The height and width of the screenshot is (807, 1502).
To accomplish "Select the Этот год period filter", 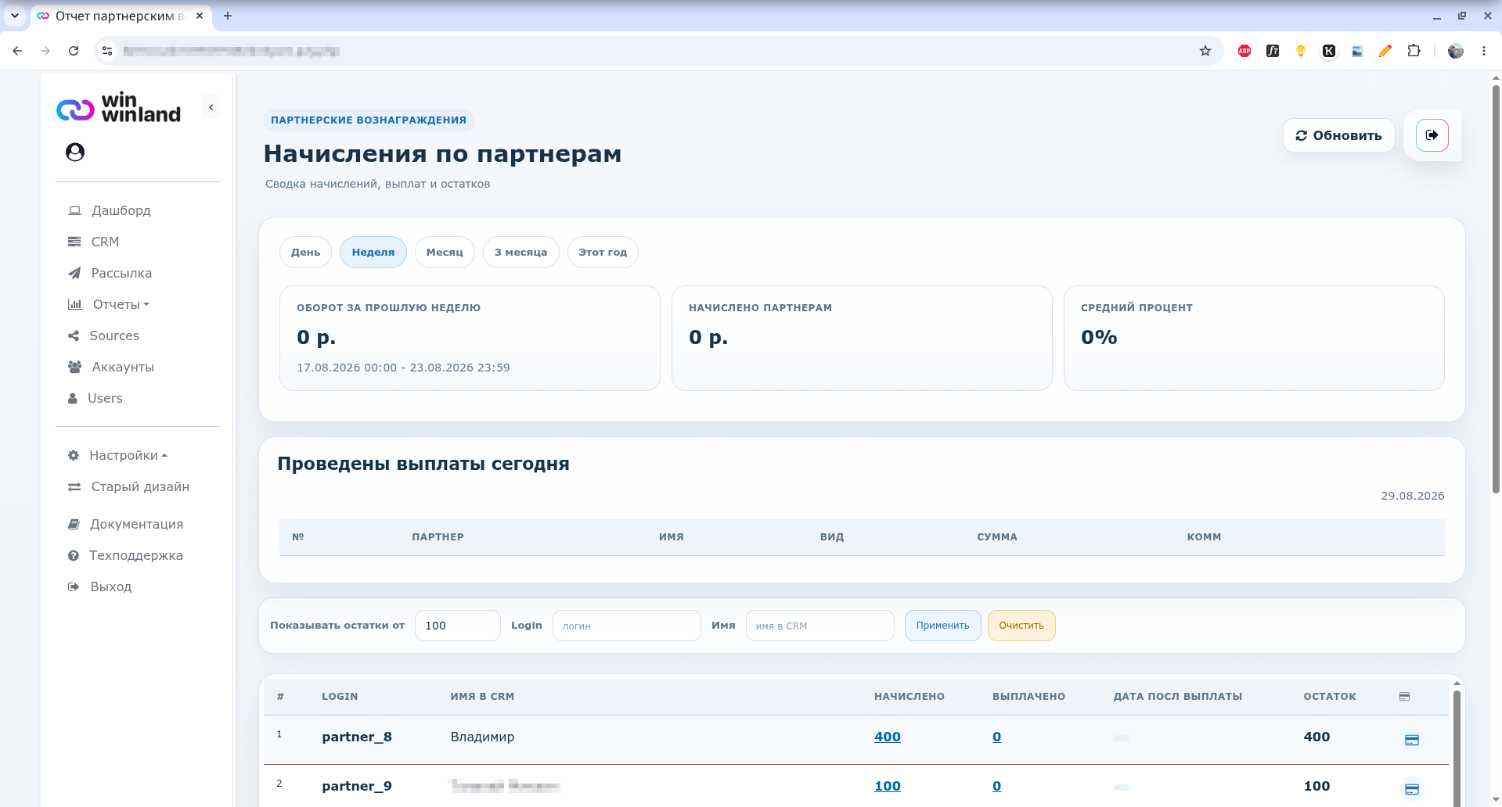I will tap(603, 252).
